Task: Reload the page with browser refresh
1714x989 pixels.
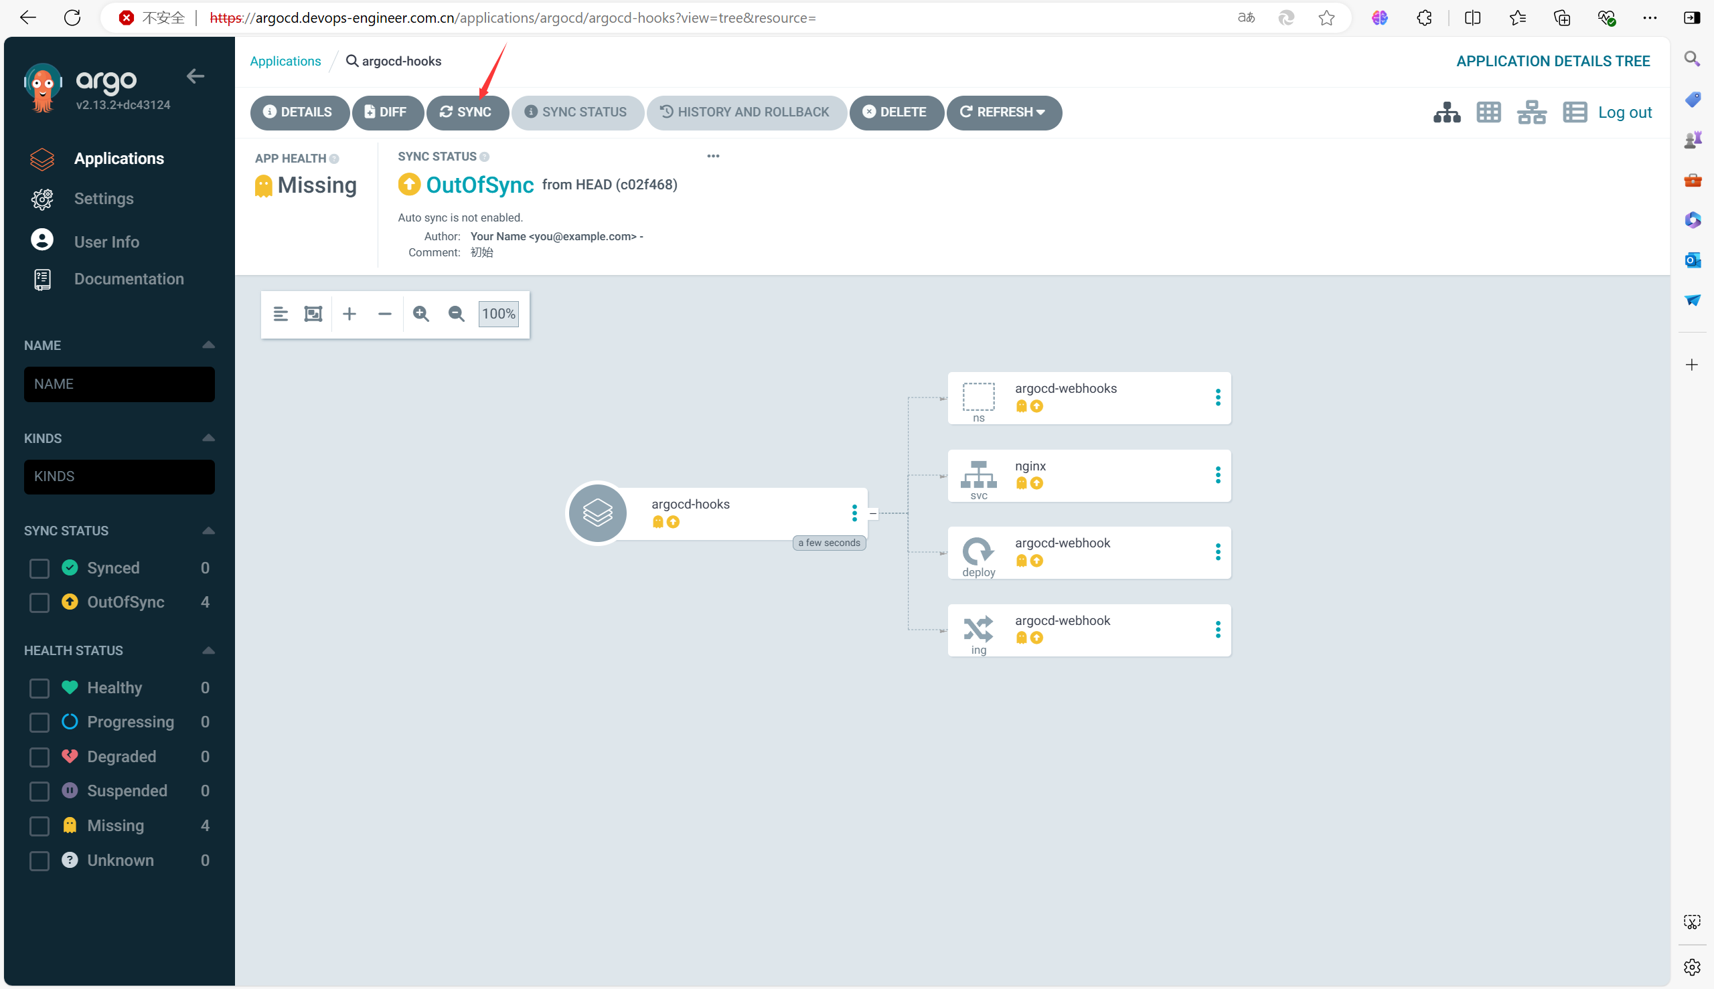Action: [73, 17]
